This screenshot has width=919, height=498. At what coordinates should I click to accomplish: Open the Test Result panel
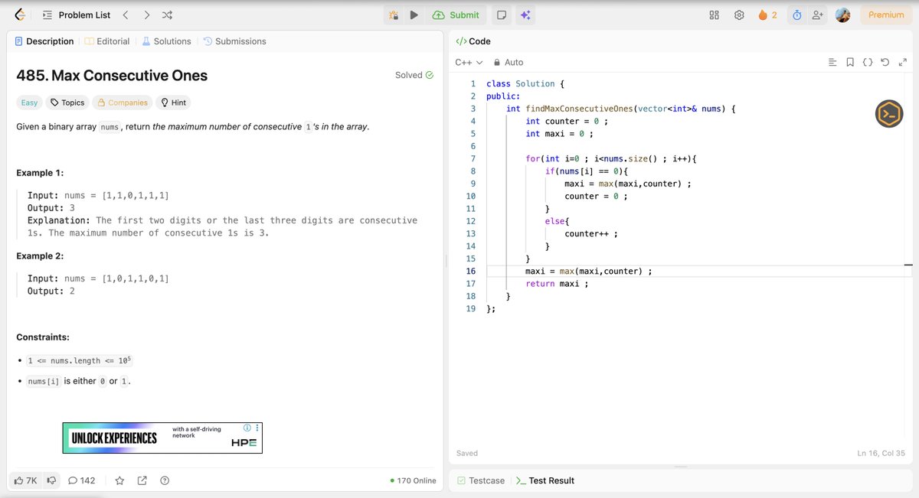click(545, 480)
